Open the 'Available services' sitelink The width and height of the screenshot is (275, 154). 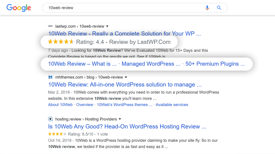(x=172, y=105)
